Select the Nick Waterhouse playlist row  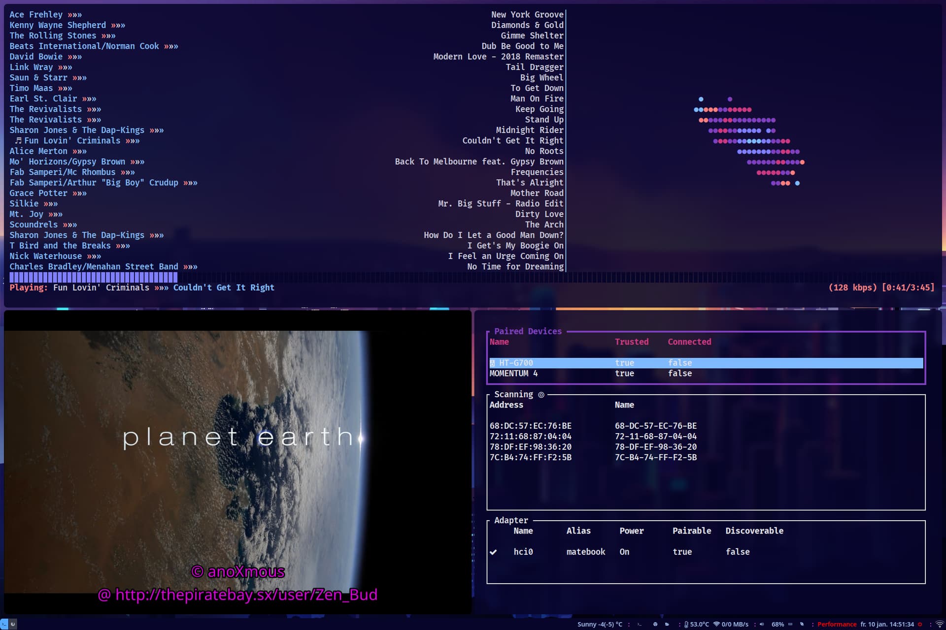point(287,256)
